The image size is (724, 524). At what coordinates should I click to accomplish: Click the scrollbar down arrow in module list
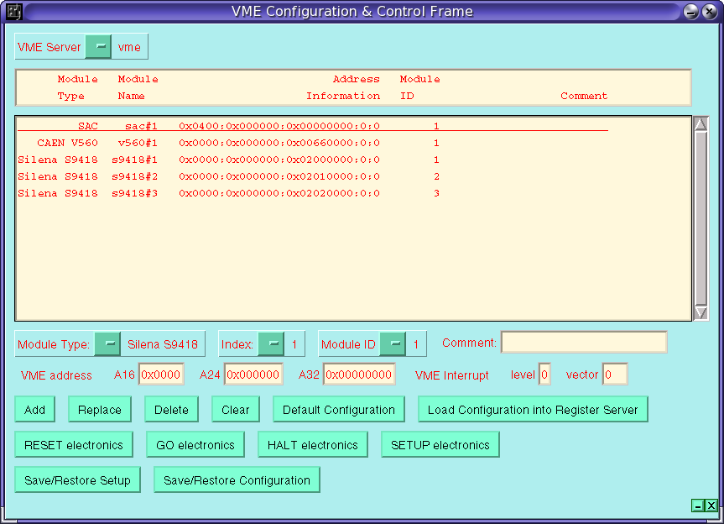[x=701, y=312]
